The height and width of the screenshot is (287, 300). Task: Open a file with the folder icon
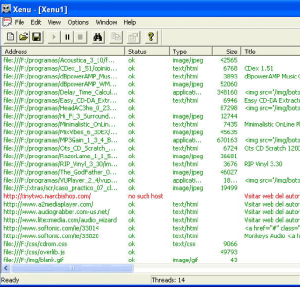pyautogui.click(x=23, y=37)
